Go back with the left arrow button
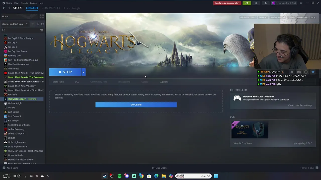 4,8
